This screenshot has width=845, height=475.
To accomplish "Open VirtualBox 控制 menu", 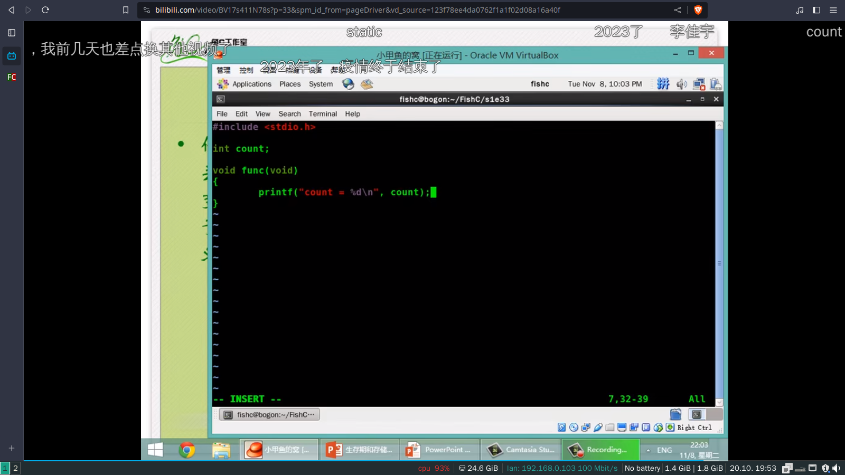I will pyautogui.click(x=246, y=70).
